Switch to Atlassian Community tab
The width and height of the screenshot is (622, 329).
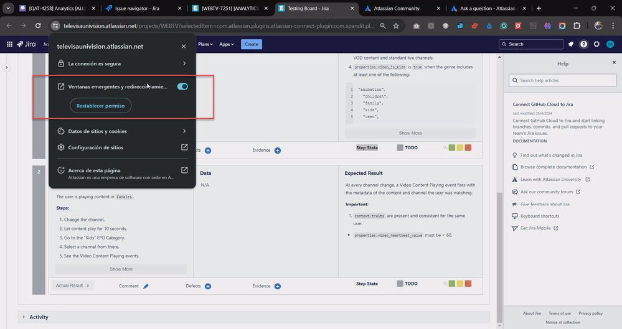coord(397,8)
